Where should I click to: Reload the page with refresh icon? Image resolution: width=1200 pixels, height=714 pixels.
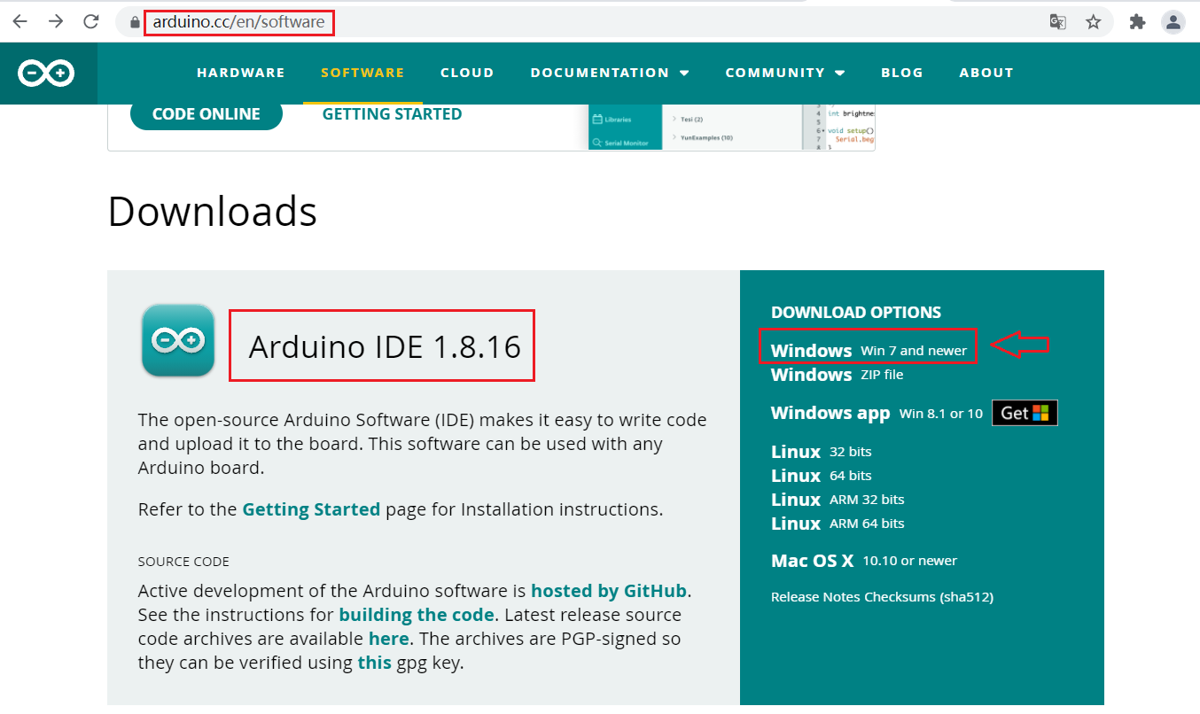pyautogui.click(x=91, y=21)
